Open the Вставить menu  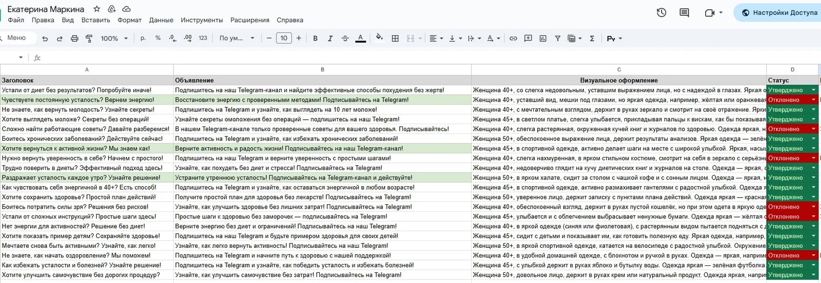point(96,20)
